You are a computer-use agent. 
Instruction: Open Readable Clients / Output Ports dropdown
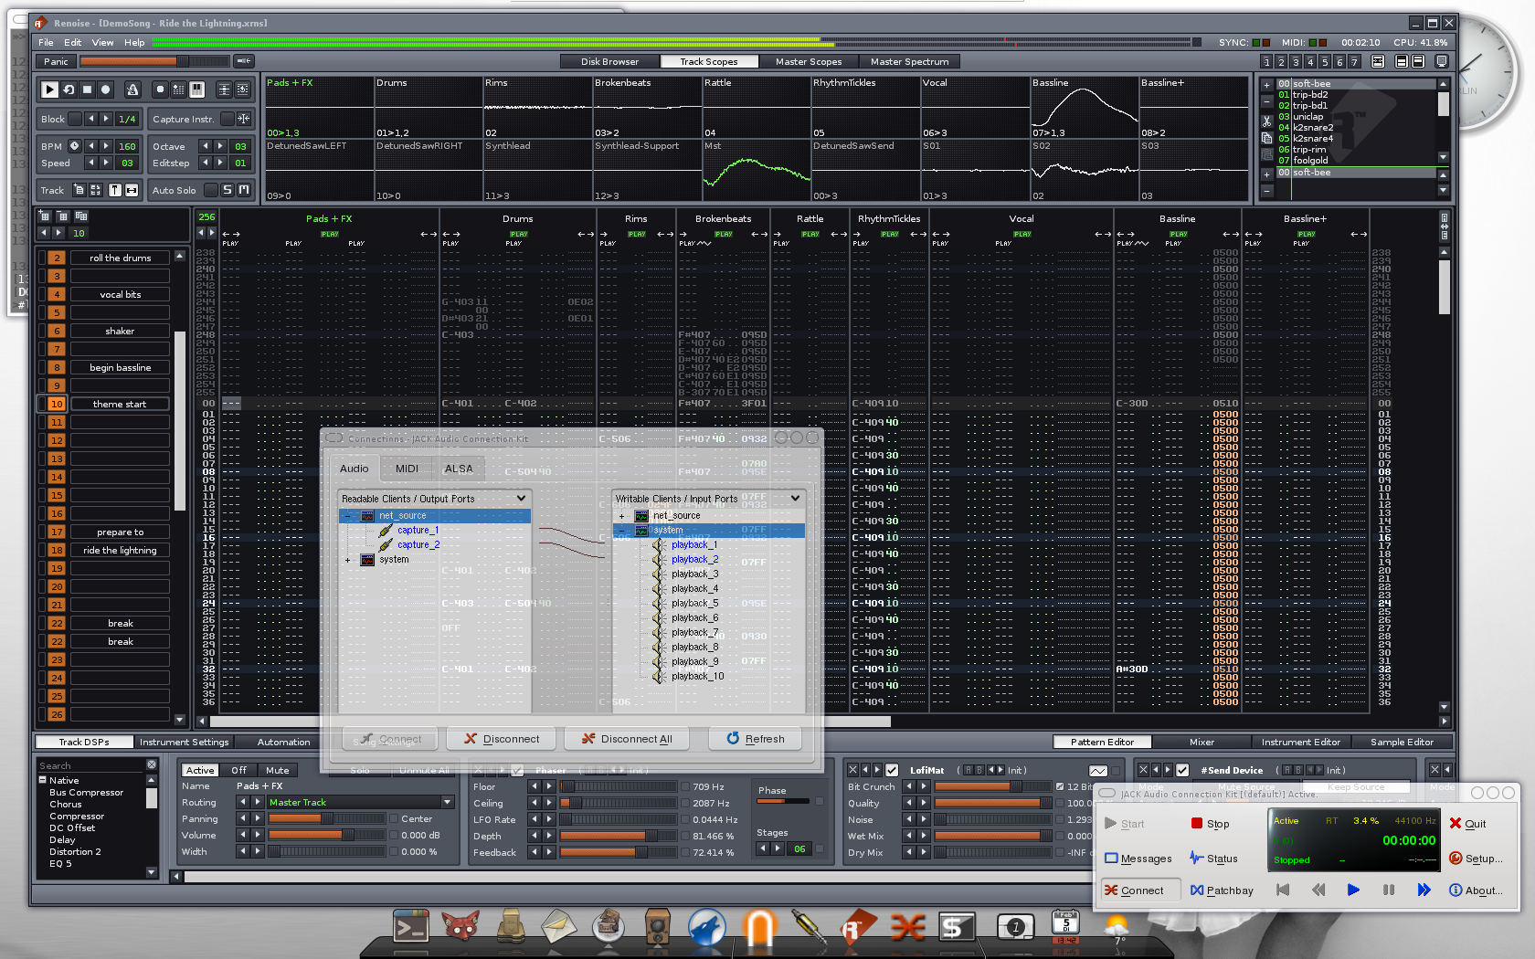click(434, 499)
